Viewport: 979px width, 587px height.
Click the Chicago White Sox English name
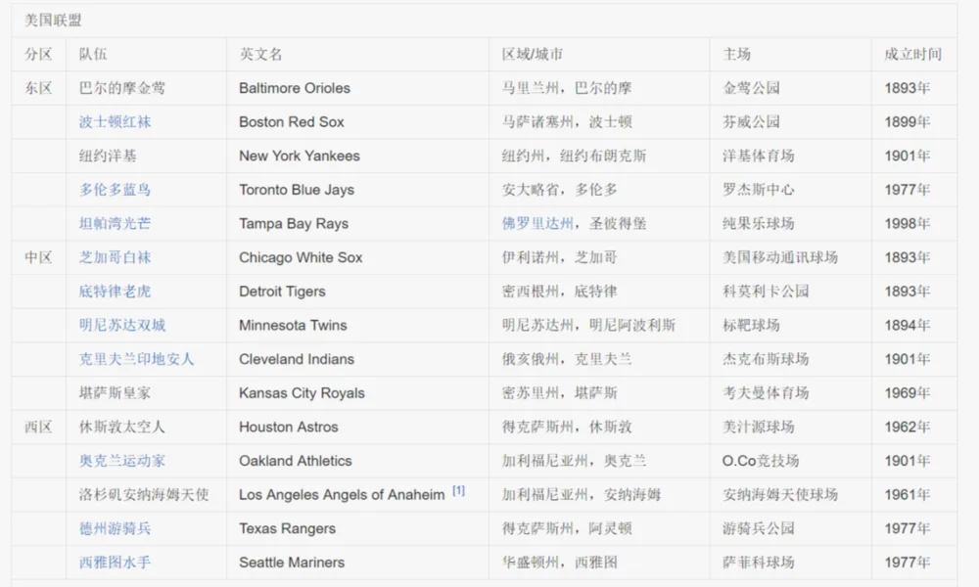click(301, 257)
